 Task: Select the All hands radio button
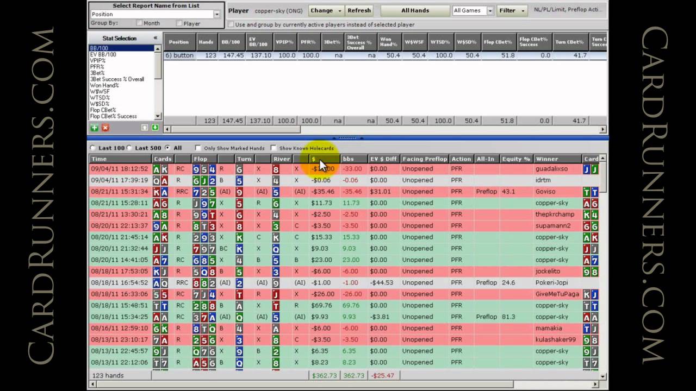point(167,148)
